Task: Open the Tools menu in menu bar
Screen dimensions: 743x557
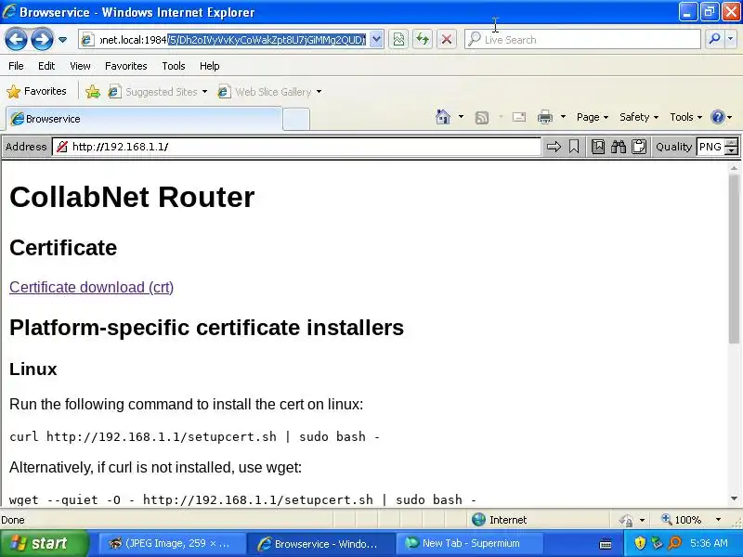Action: click(174, 66)
